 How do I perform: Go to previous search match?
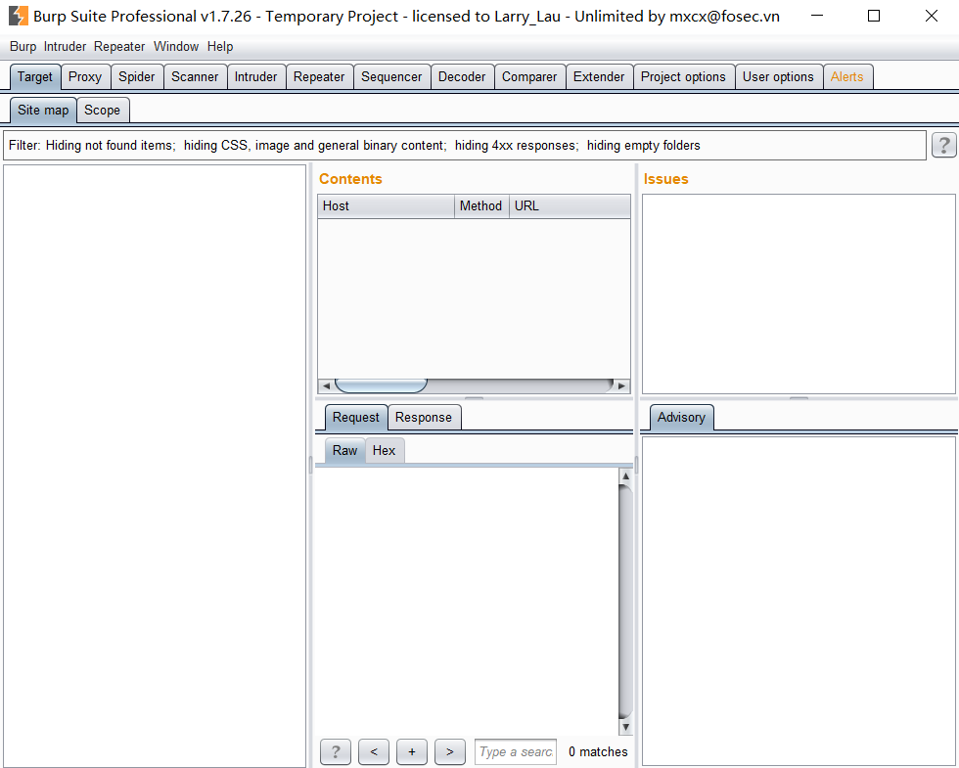pyautogui.click(x=374, y=751)
